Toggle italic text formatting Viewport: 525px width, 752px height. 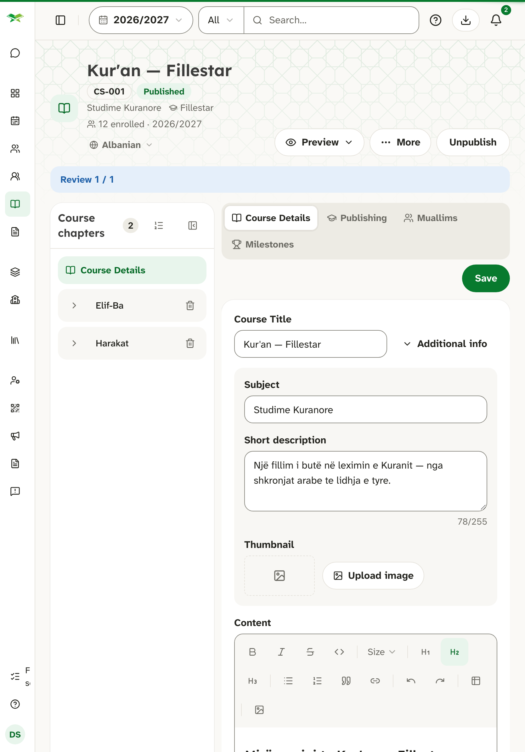point(281,652)
